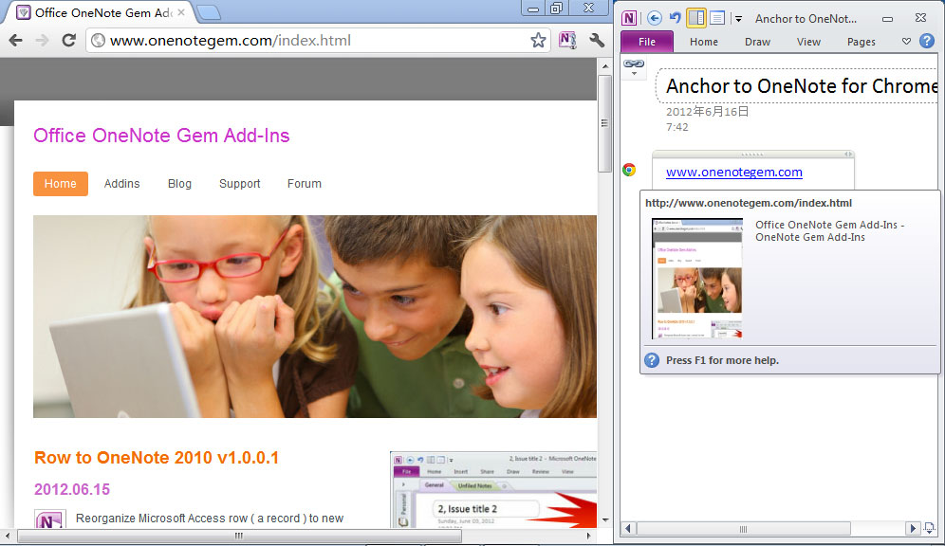Click the scroll-by-page icon at OneNote bottom right
Viewport: 945px width, 546px height.
tap(929, 528)
